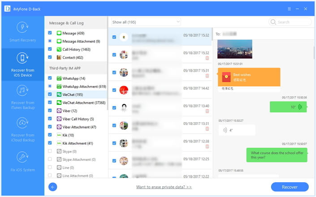Select Recover from iOS Device mode

[22, 64]
